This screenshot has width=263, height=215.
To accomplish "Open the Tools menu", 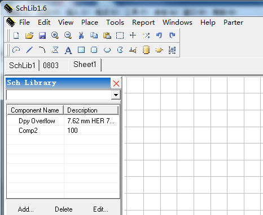I will (115, 23).
